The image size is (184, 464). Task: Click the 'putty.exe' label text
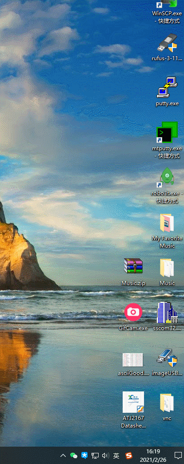[x=167, y=104]
